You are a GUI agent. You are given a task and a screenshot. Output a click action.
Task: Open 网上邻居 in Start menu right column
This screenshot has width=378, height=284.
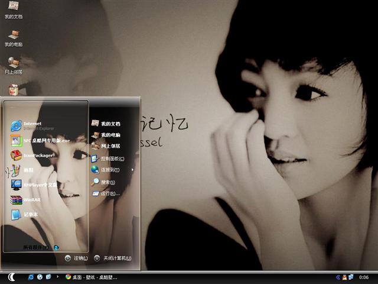(x=106, y=146)
